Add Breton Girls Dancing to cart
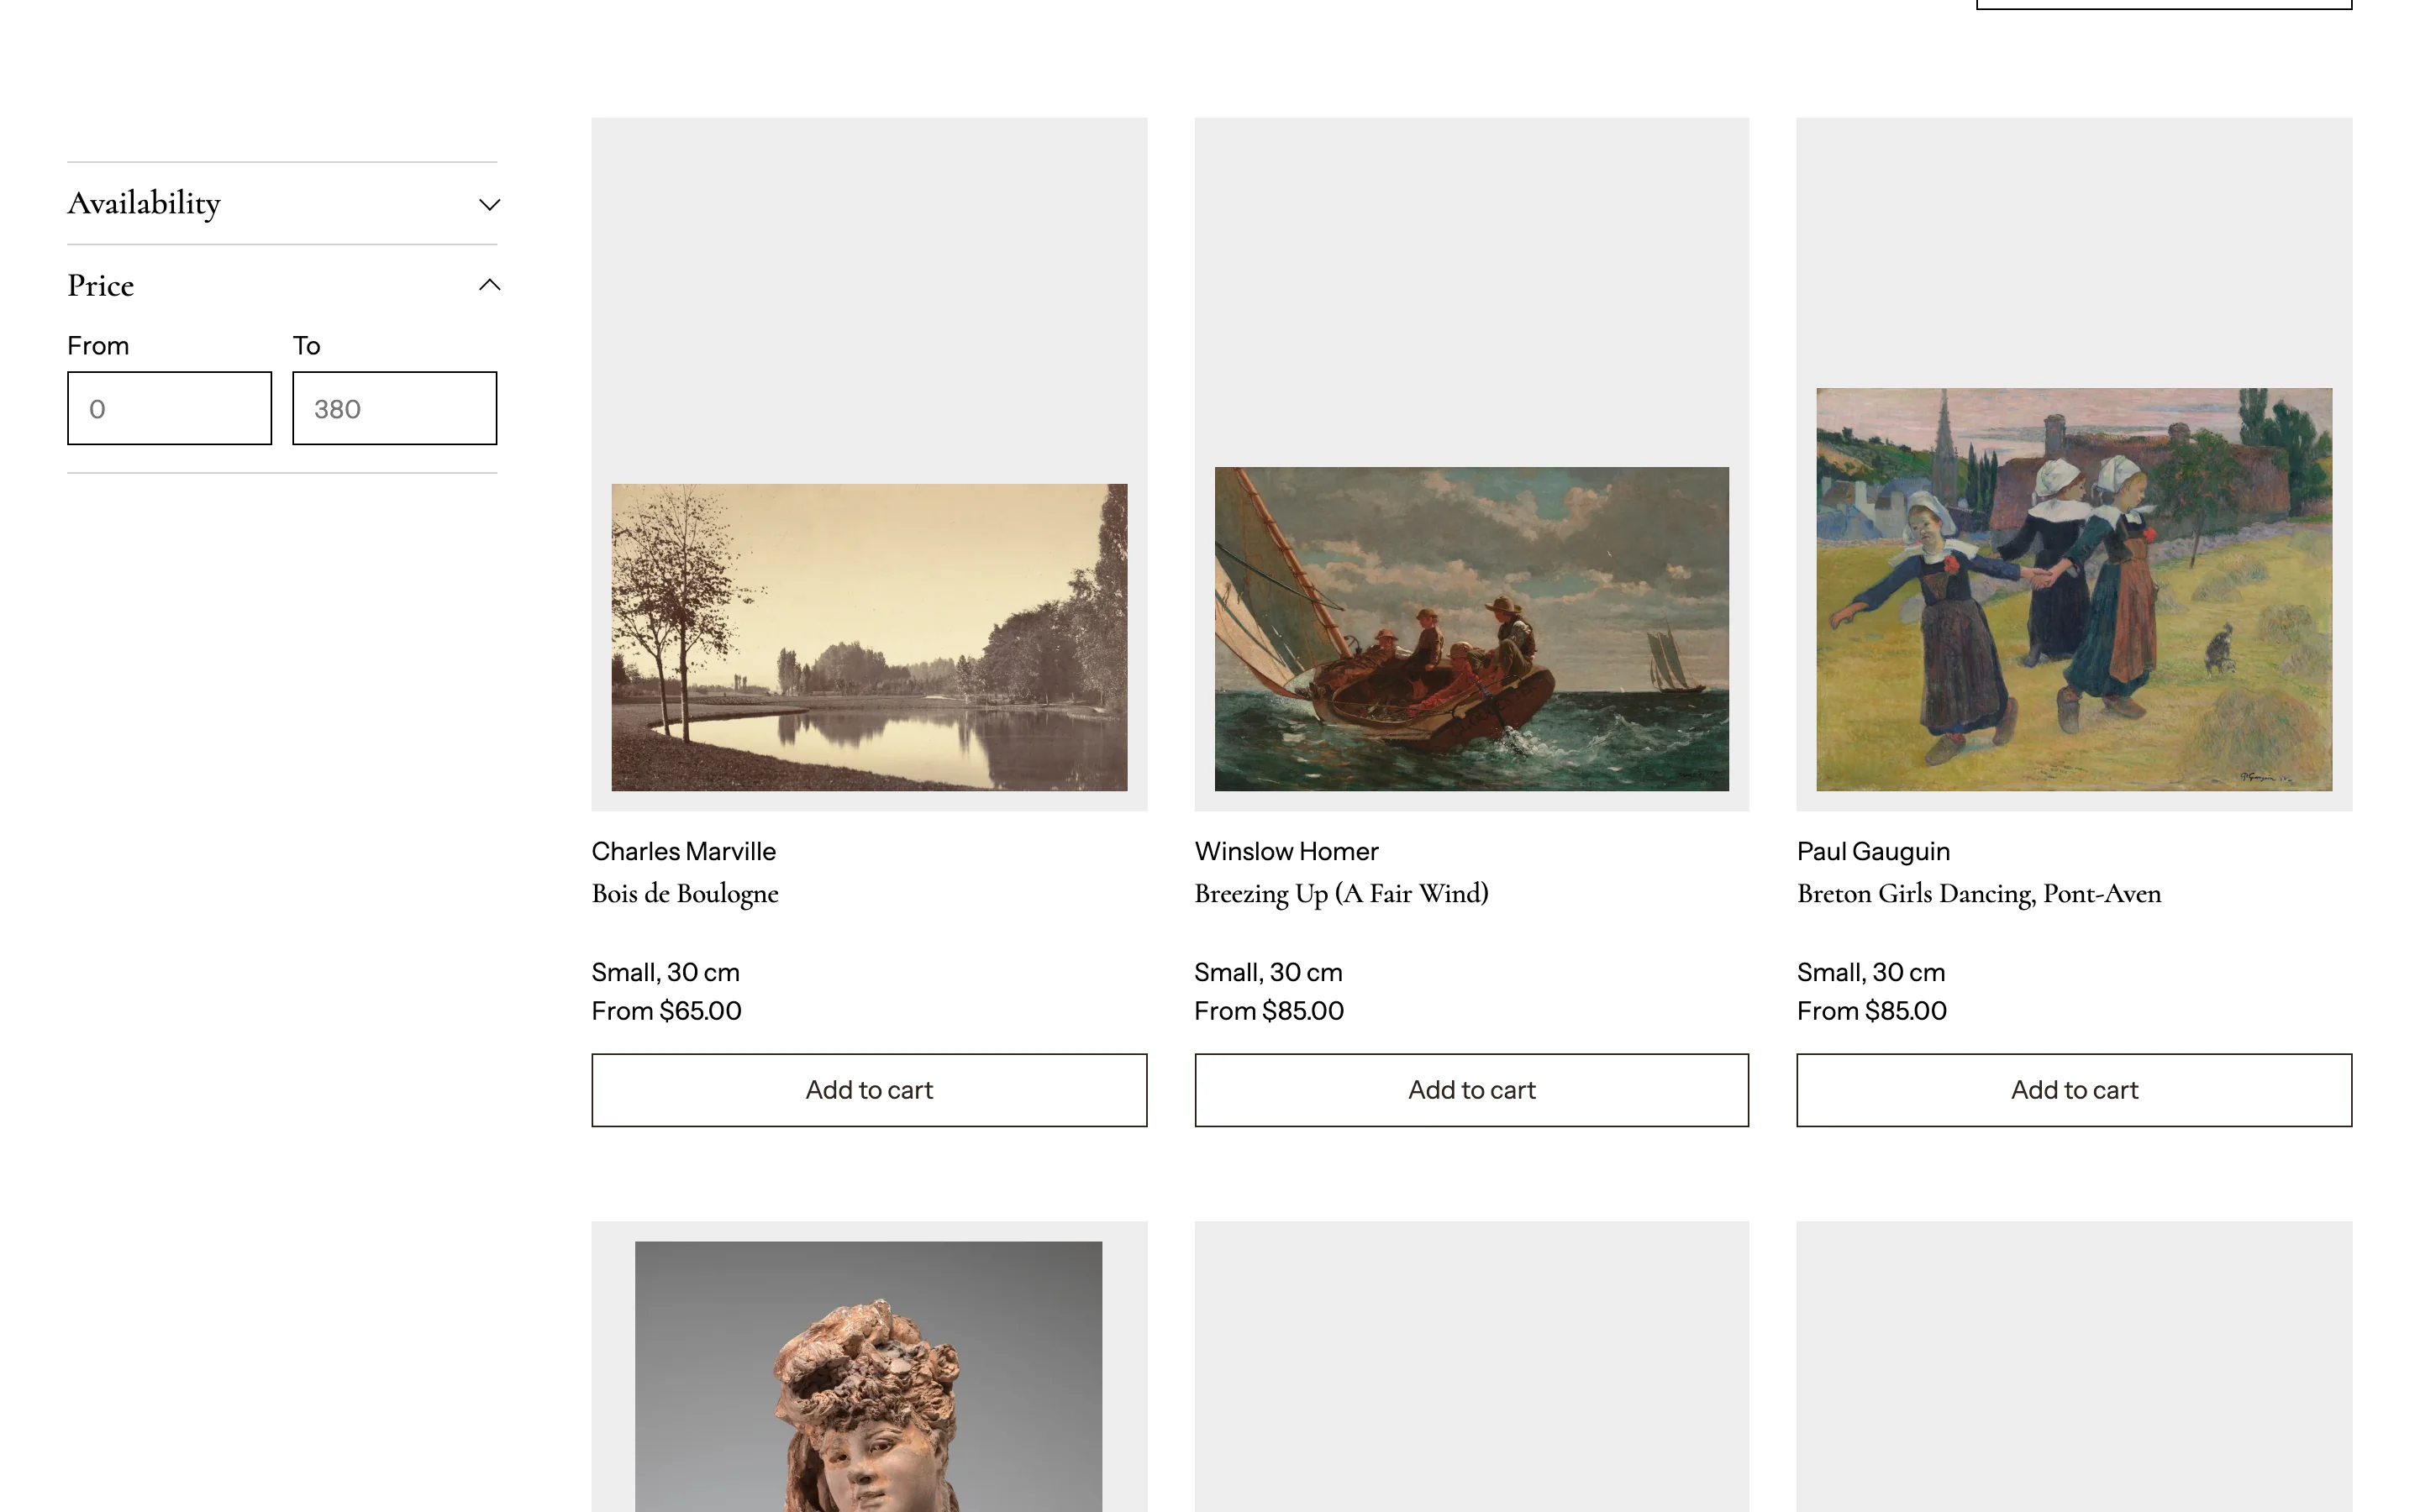 (x=2074, y=1090)
